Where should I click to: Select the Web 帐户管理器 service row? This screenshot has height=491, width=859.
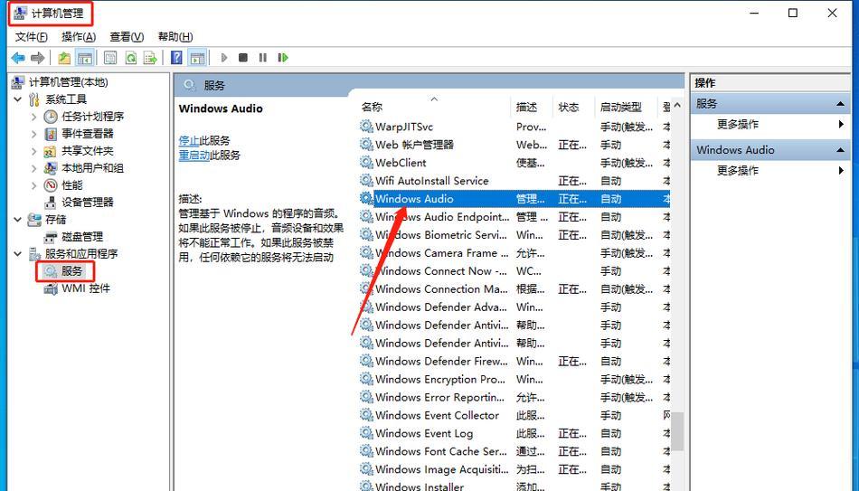[x=514, y=145]
